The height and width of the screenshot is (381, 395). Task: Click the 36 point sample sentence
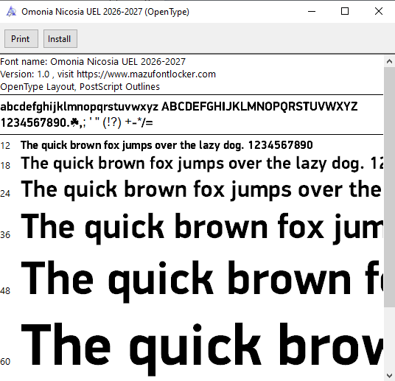coord(202,228)
